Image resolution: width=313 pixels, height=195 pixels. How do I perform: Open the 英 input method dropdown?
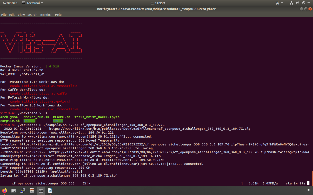(x=279, y=3)
